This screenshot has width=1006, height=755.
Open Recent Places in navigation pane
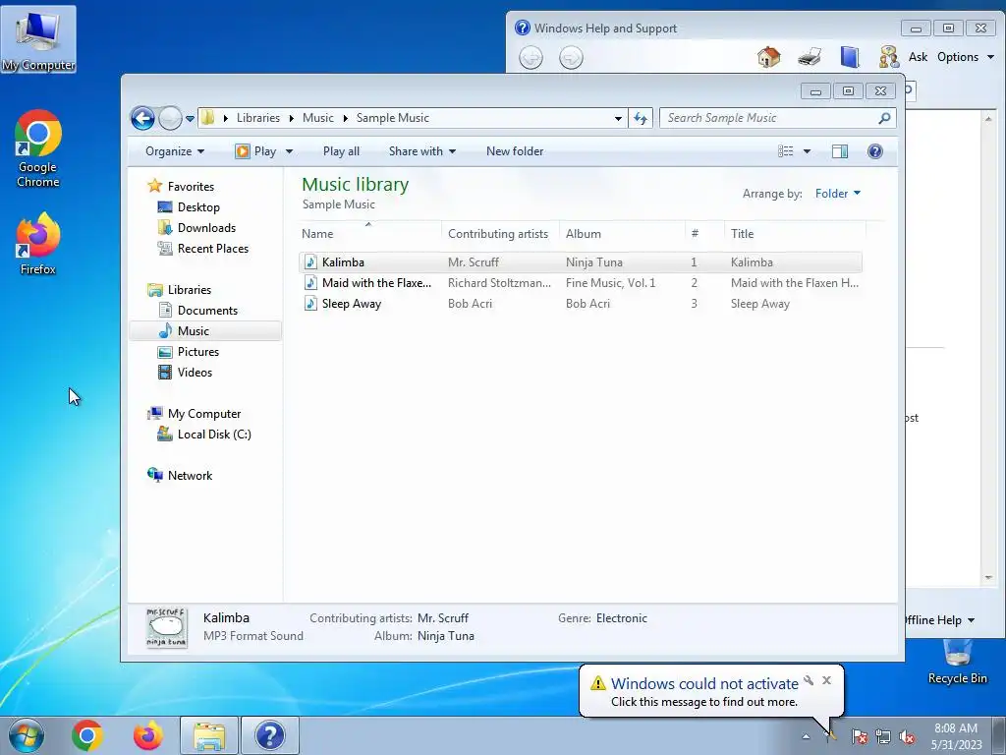click(212, 249)
